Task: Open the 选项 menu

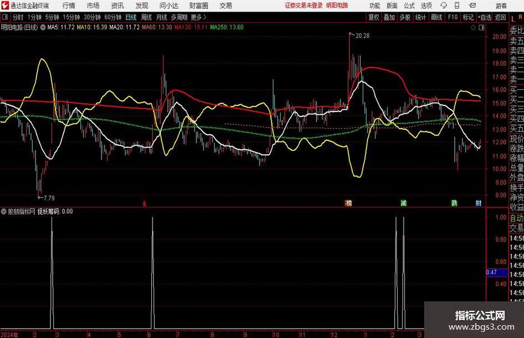Action: pyautogui.click(x=426, y=6)
